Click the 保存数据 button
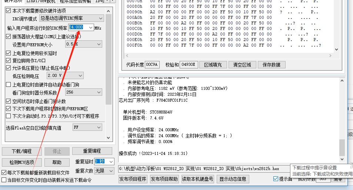353x190 pixels. pos(272,65)
